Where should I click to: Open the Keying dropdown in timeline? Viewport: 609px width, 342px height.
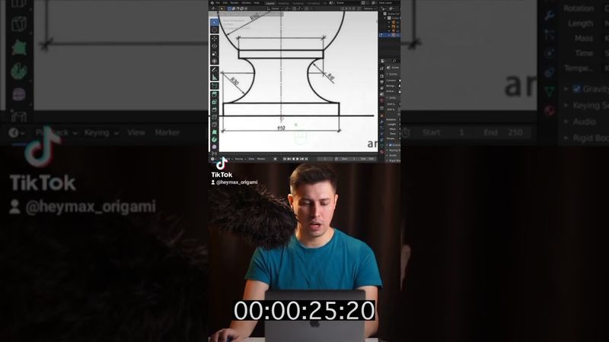pos(240,159)
